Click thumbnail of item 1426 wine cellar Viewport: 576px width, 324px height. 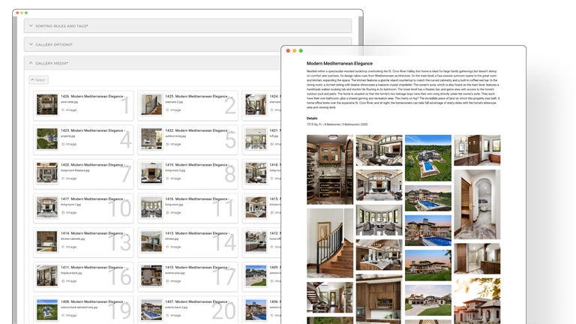47,104
